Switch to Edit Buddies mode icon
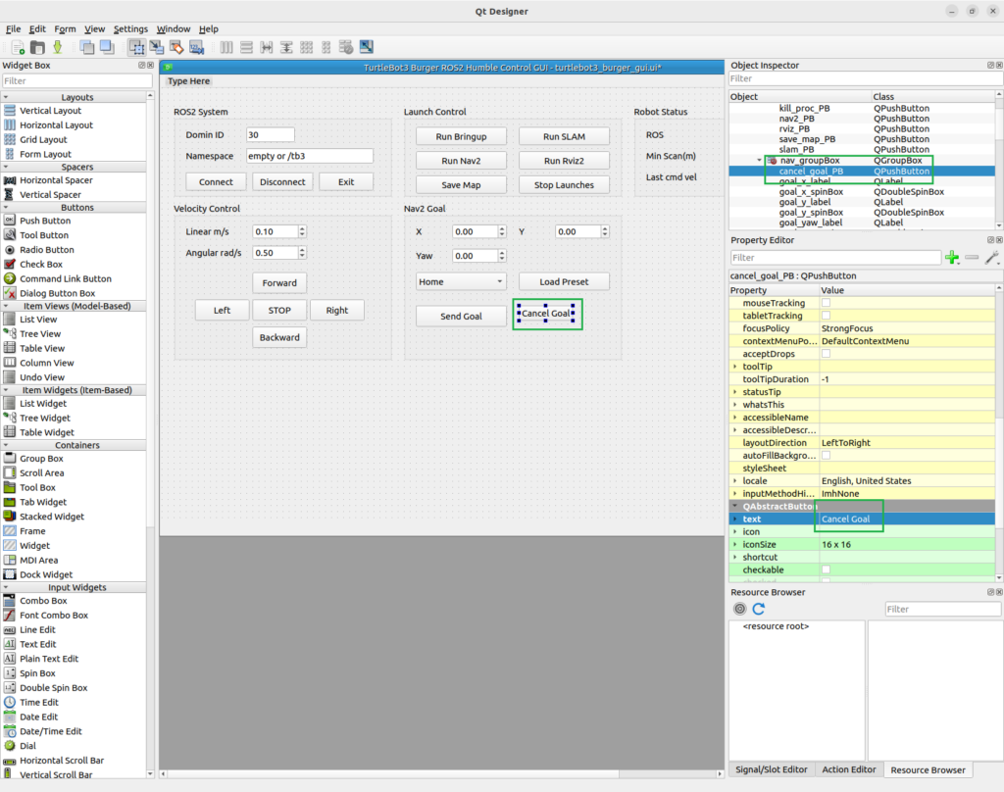The width and height of the screenshot is (1004, 792). [x=176, y=47]
